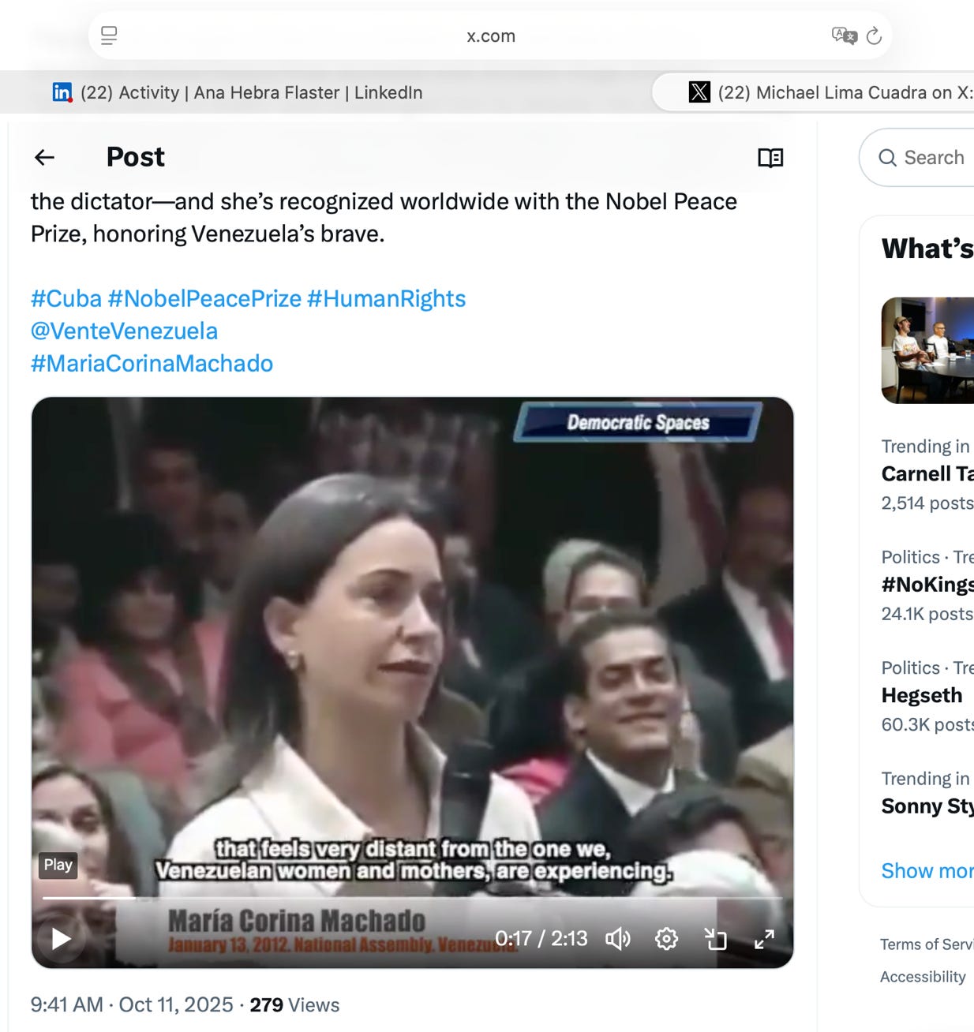The image size is (974, 1032).
Task: Open the video playback settings gear
Action: pyautogui.click(x=667, y=938)
